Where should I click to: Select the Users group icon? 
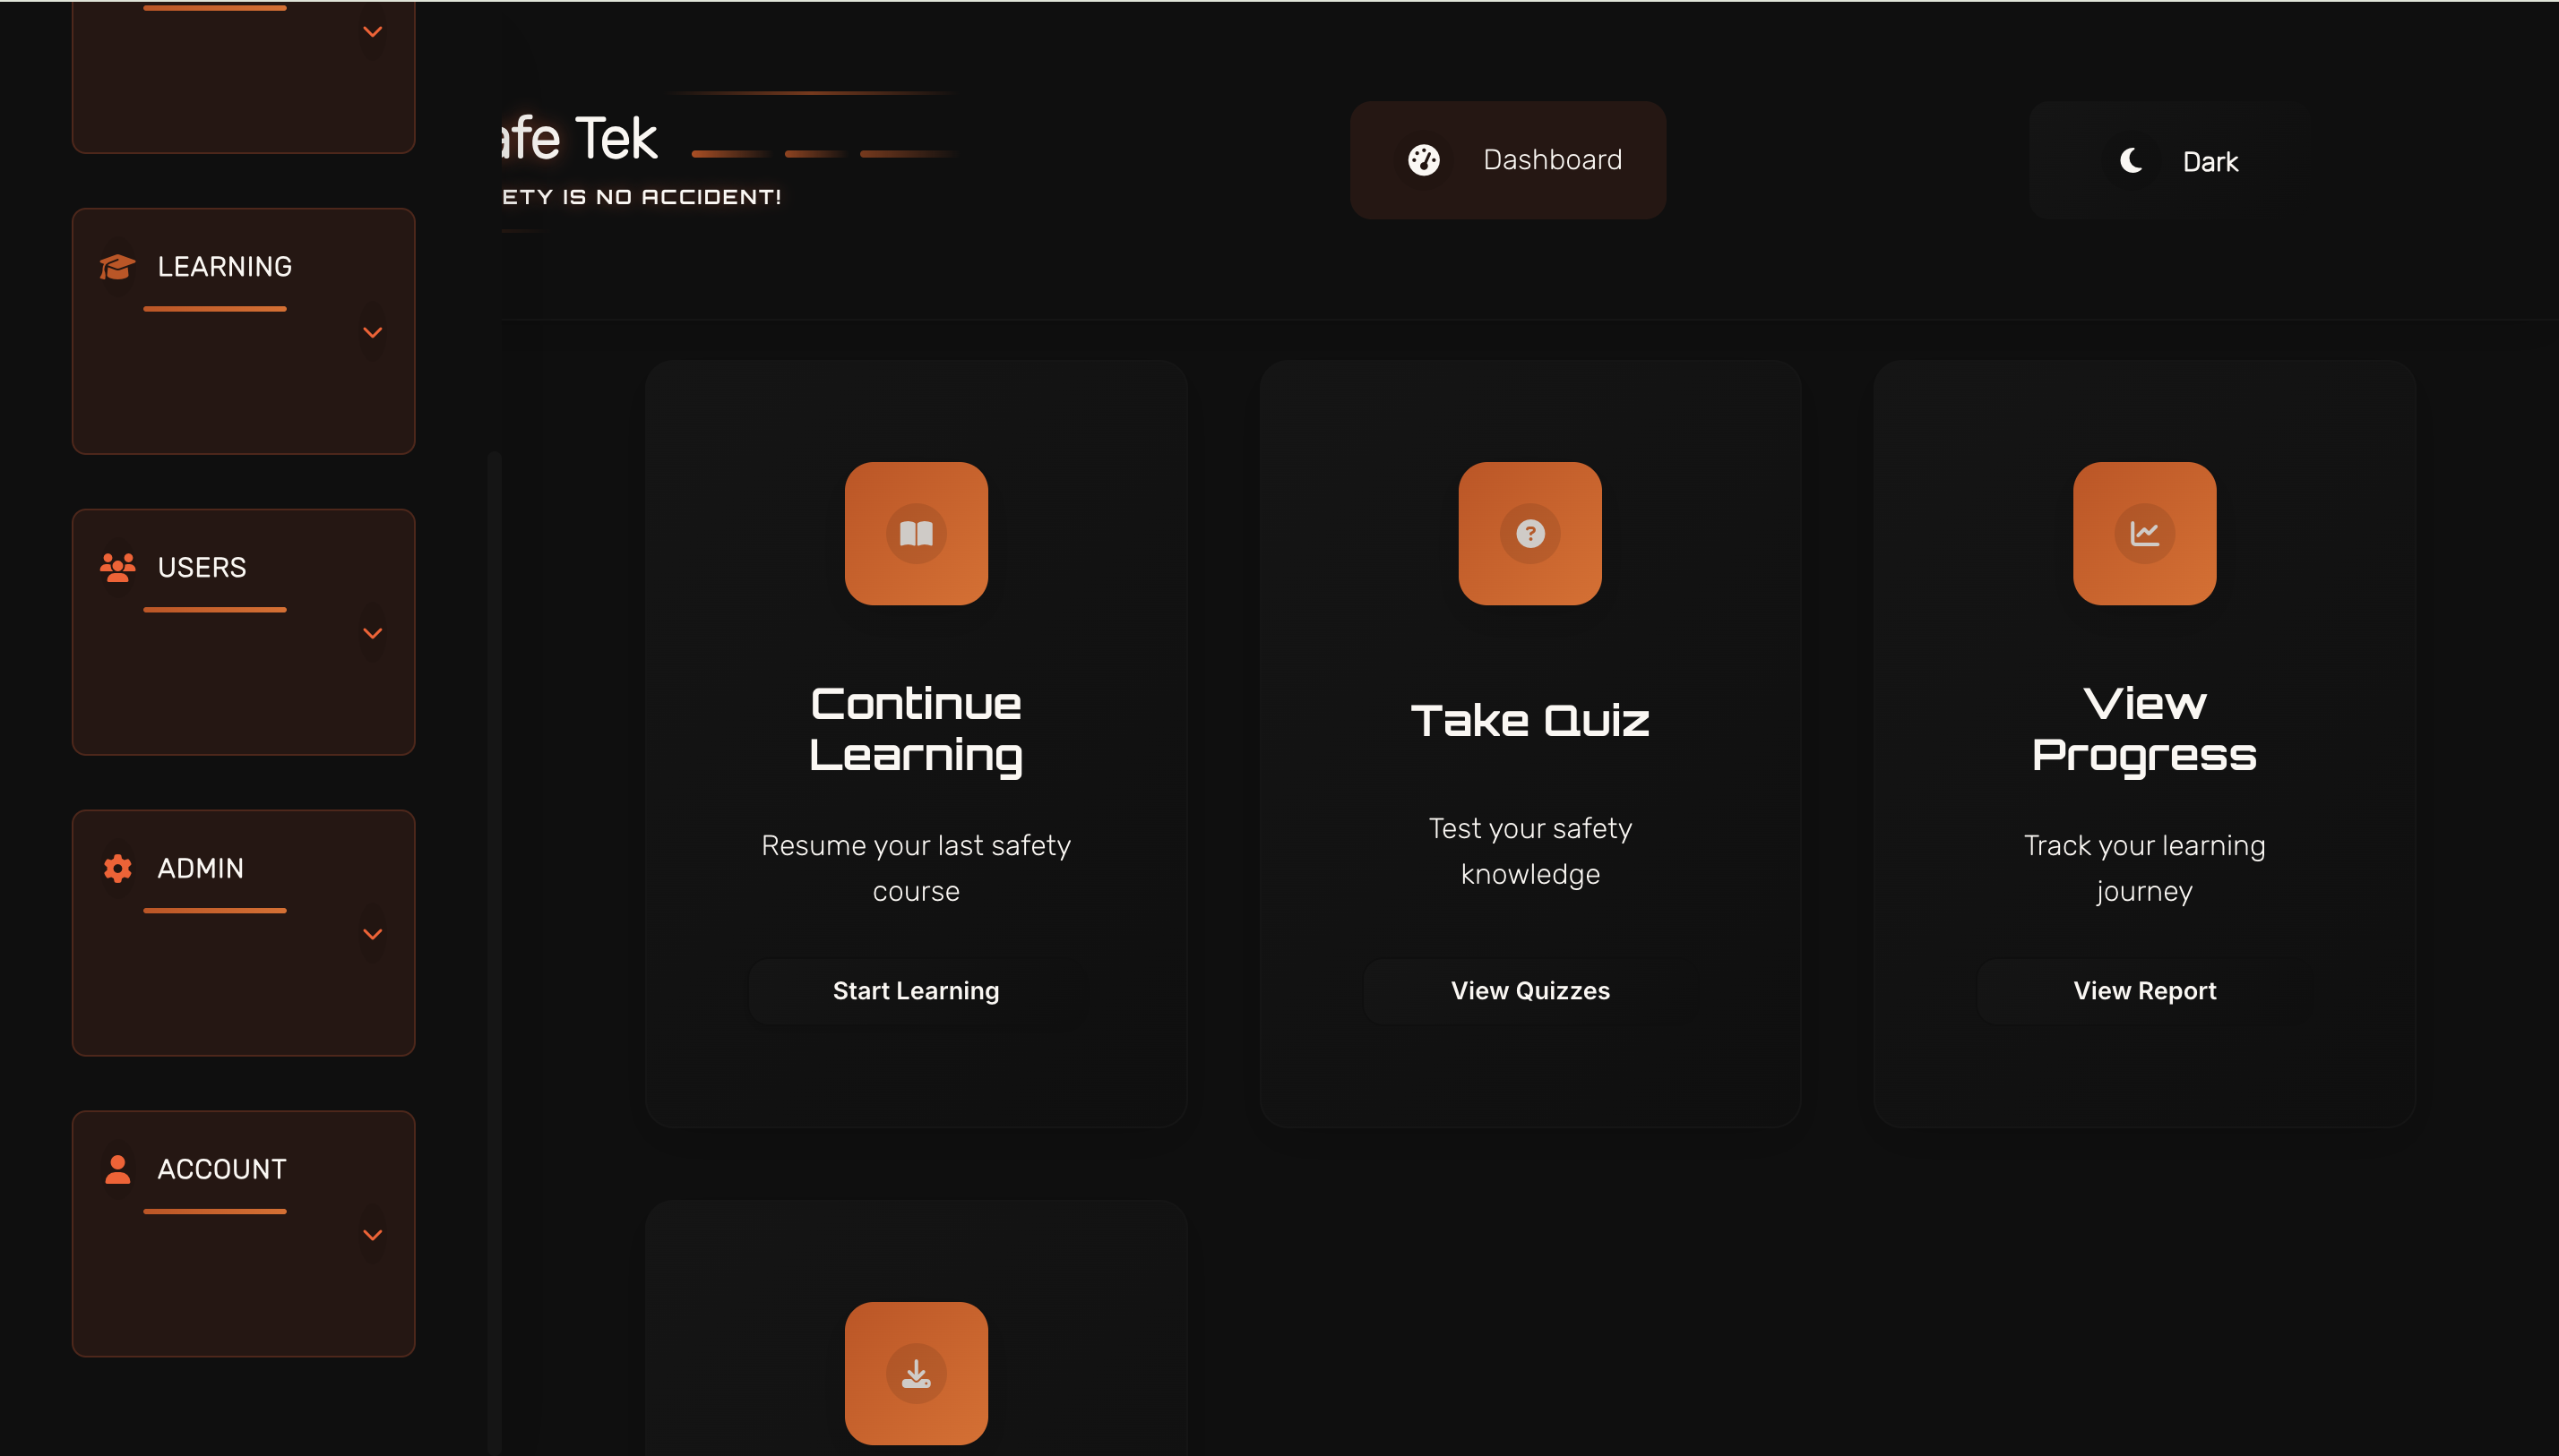117,567
